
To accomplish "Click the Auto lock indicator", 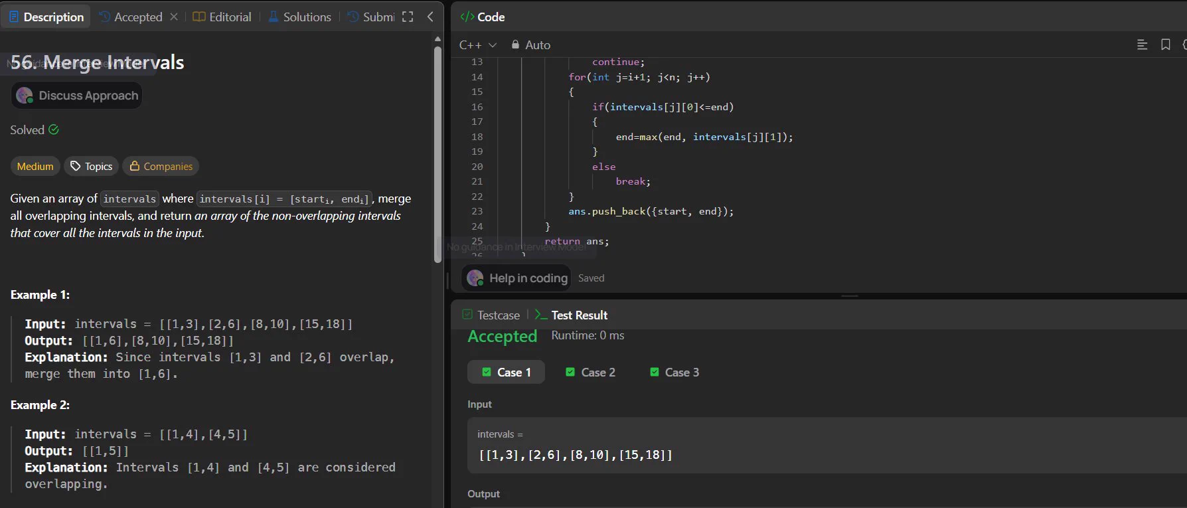I will (x=530, y=44).
